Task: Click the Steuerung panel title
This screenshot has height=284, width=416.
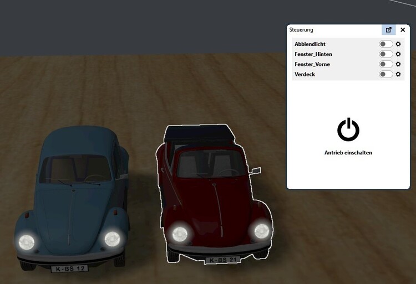Action: 301,30
